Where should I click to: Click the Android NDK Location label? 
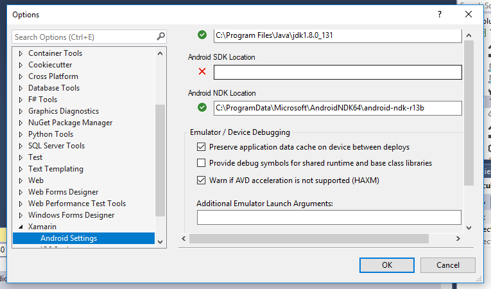[221, 93]
